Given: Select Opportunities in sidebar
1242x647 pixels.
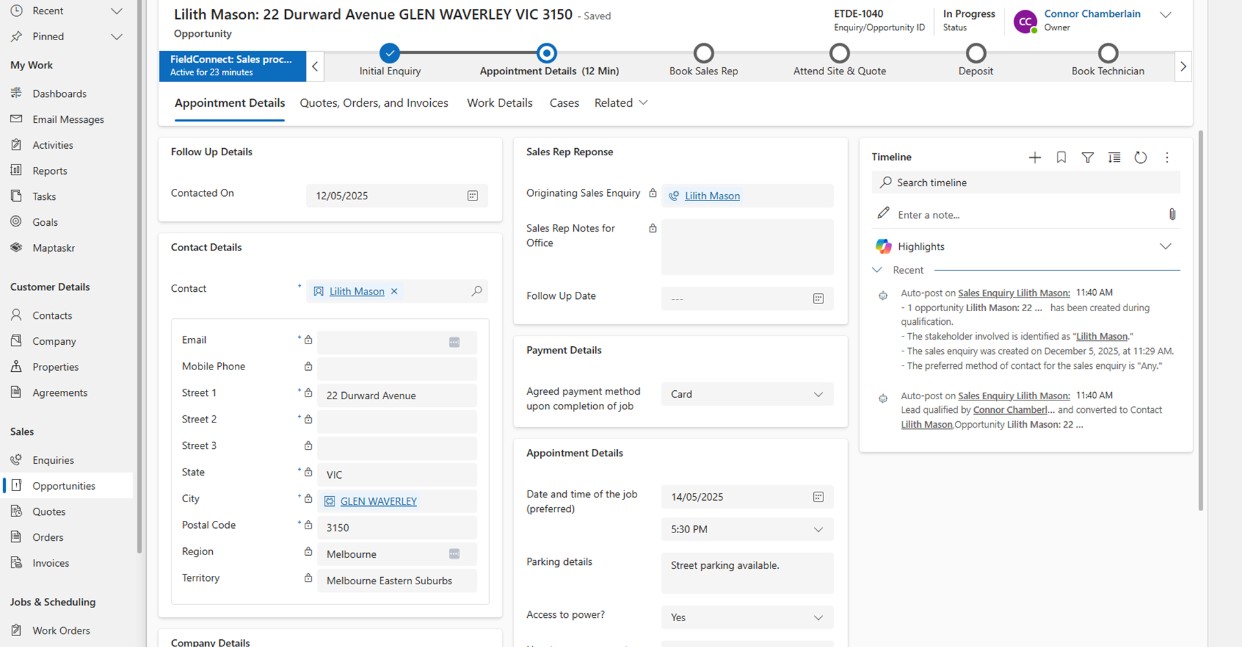Looking at the screenshot, I should [x=63, y=486].
